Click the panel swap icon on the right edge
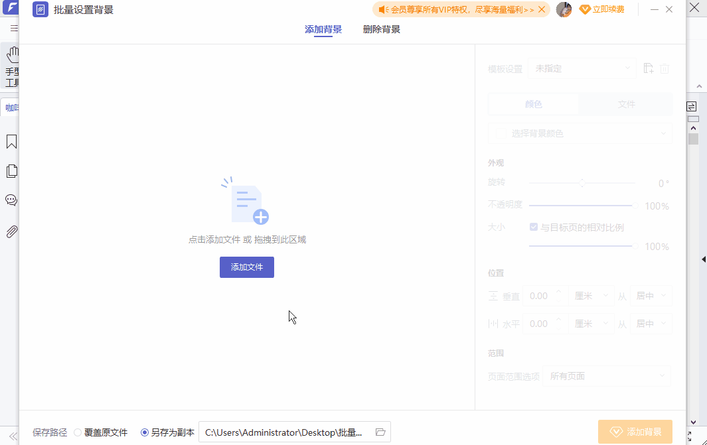 [691, 106]
